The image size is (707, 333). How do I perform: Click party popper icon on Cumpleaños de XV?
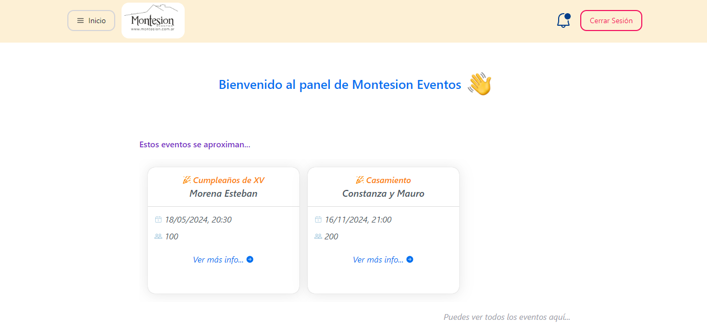point(187,180)
